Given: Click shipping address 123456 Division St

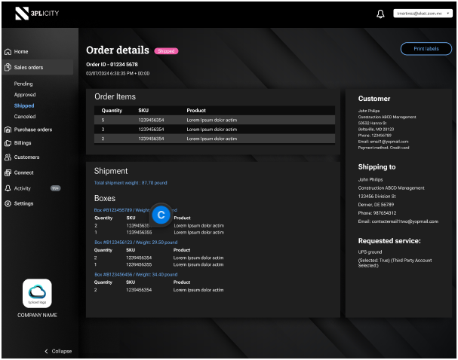Looking at the screenshot, I should click(x=377, y=197).
